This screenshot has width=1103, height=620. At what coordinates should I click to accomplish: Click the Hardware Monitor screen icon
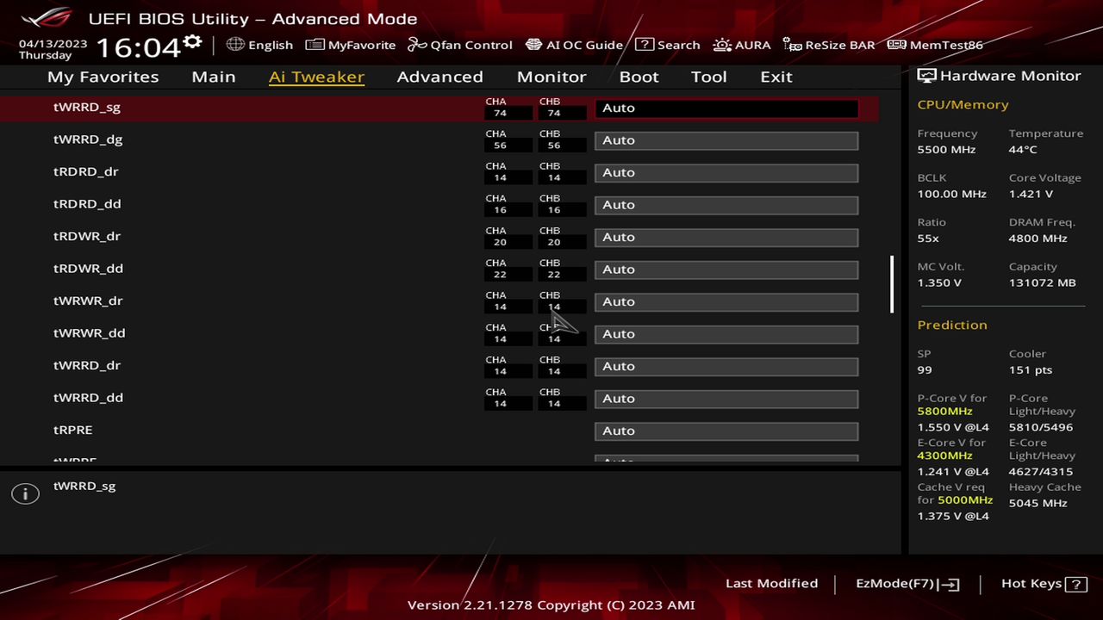pos(926,76)
